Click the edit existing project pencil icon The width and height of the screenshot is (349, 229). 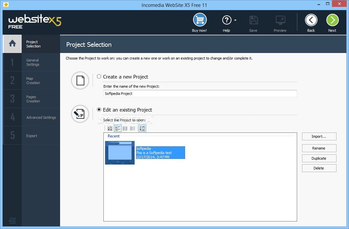pyautogui.click(x=80, y=114)
